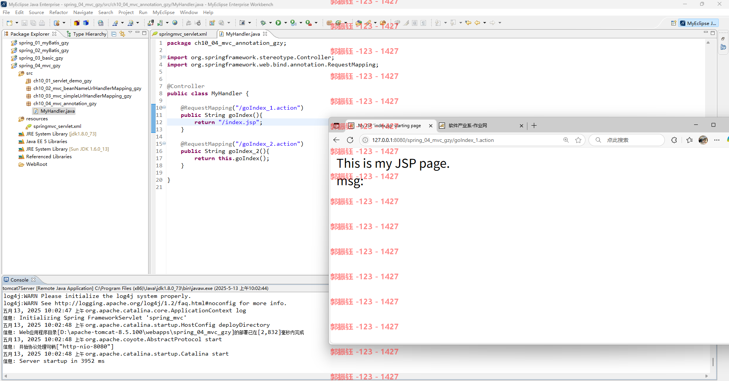This screenshot has height=381, width=729.
Task: Click the Open Perspective icon
Action: (x=674, y=23)
